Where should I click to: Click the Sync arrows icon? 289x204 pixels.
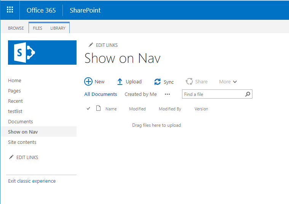pyautogui.click(x=158, y=82)
